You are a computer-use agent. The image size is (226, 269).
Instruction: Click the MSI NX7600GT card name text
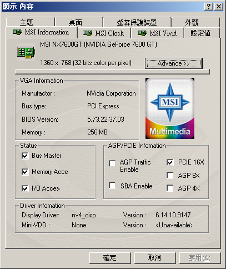click(x=98, y=44)
